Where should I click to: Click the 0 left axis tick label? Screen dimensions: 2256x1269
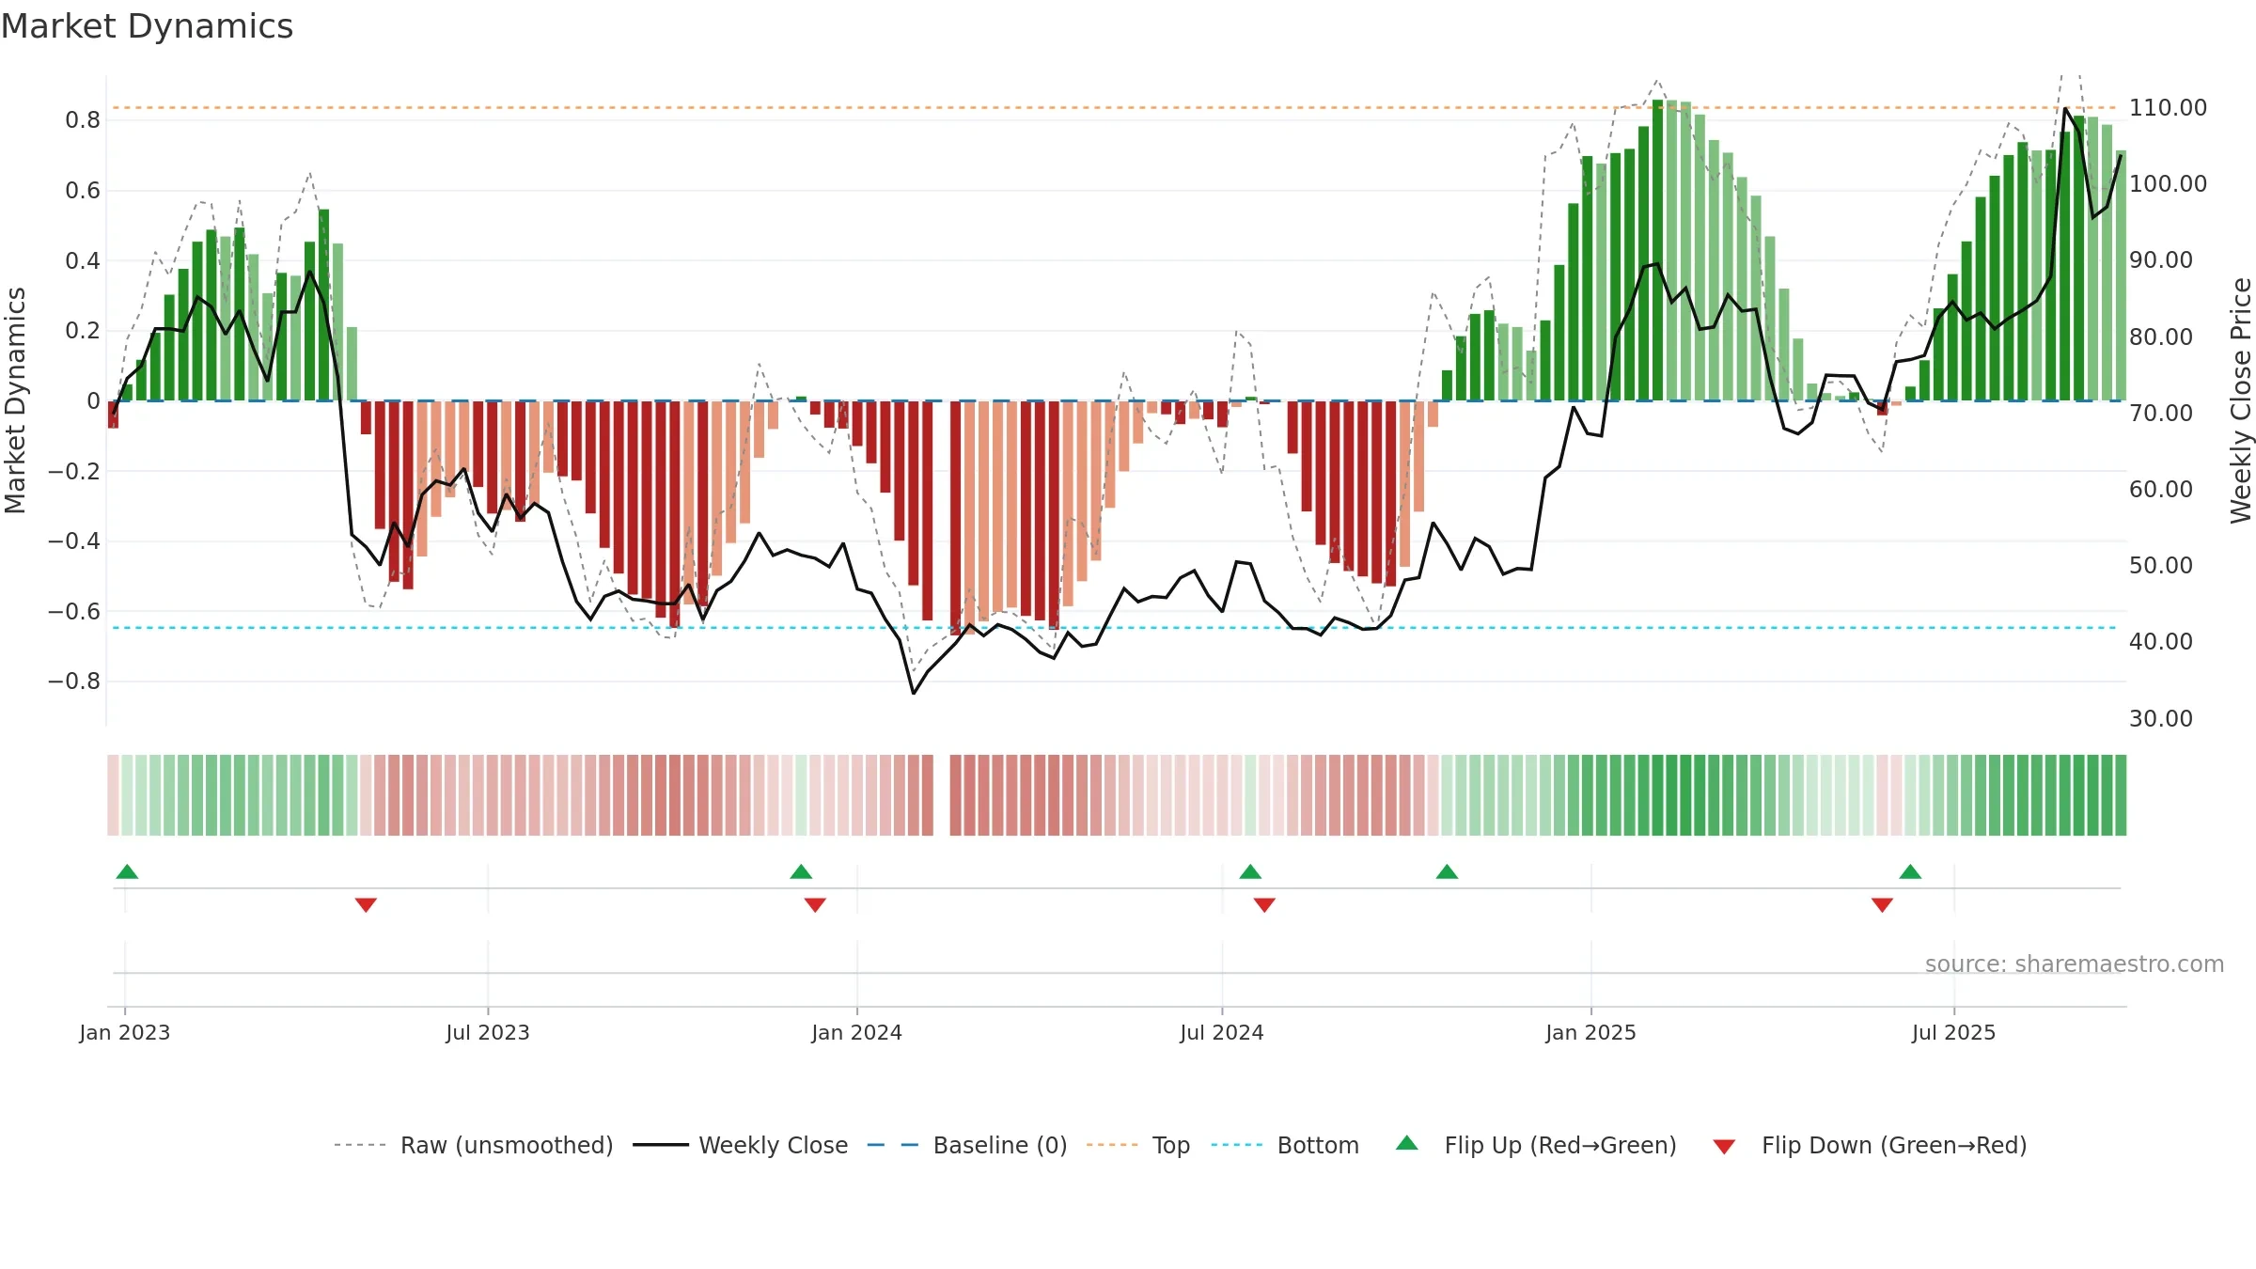[x=93, y=400]
